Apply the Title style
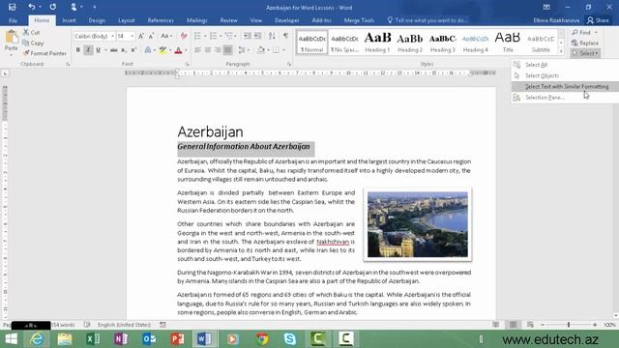Image resolution: width=619 pixels, height=348 pixels. pos(508,43)
